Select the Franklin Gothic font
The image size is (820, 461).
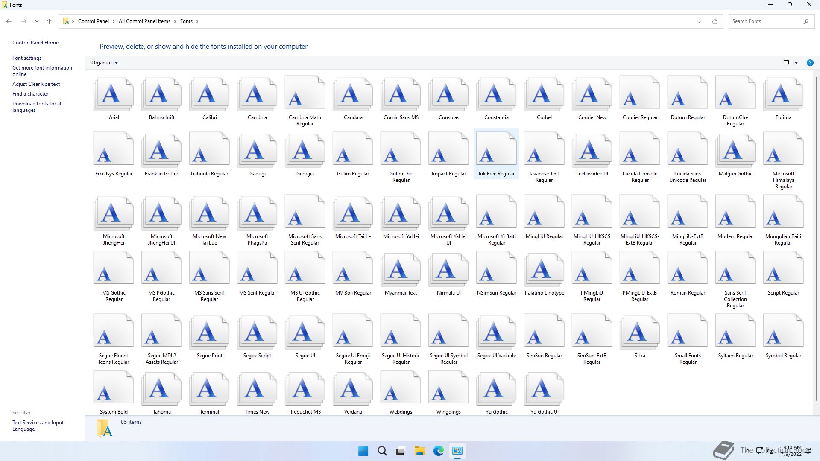[x=161, y=155]
